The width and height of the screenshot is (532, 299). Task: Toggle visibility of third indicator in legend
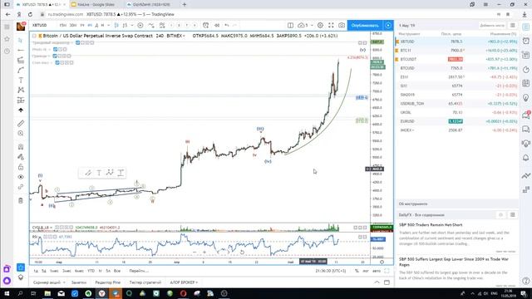click(55, 56)
